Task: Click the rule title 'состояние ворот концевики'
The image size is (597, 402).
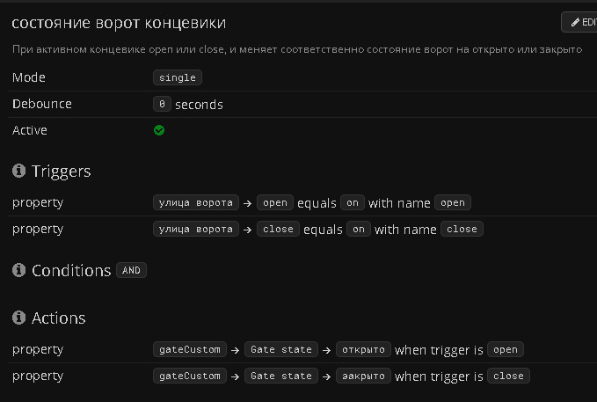Action: (x=124, y=23)
